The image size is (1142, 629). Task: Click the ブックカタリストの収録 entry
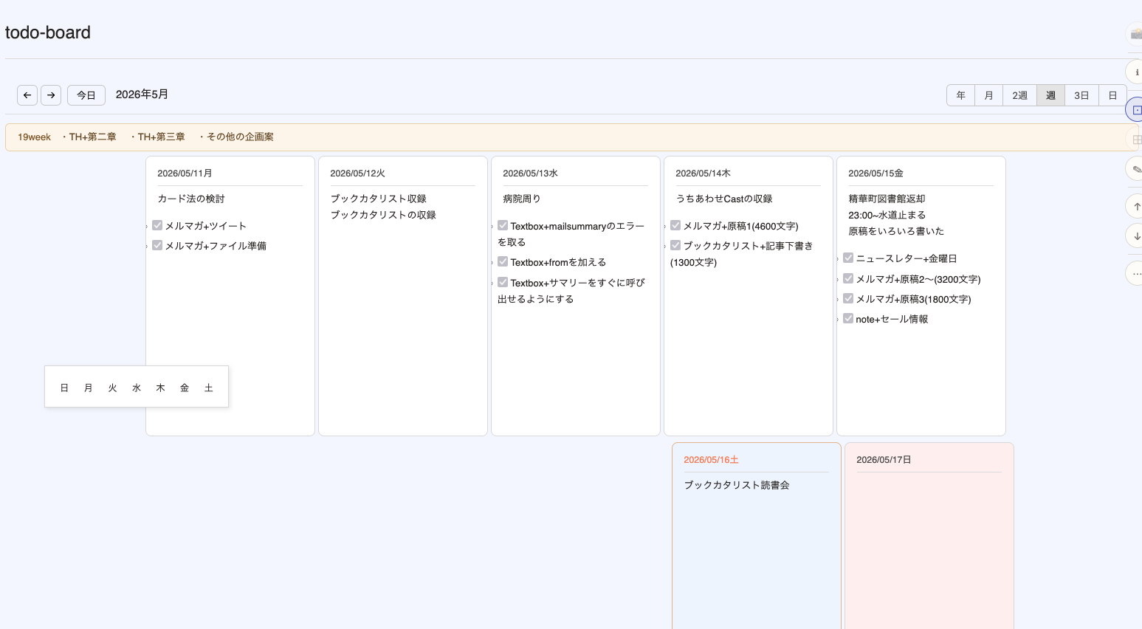click(x=383, y=215)
